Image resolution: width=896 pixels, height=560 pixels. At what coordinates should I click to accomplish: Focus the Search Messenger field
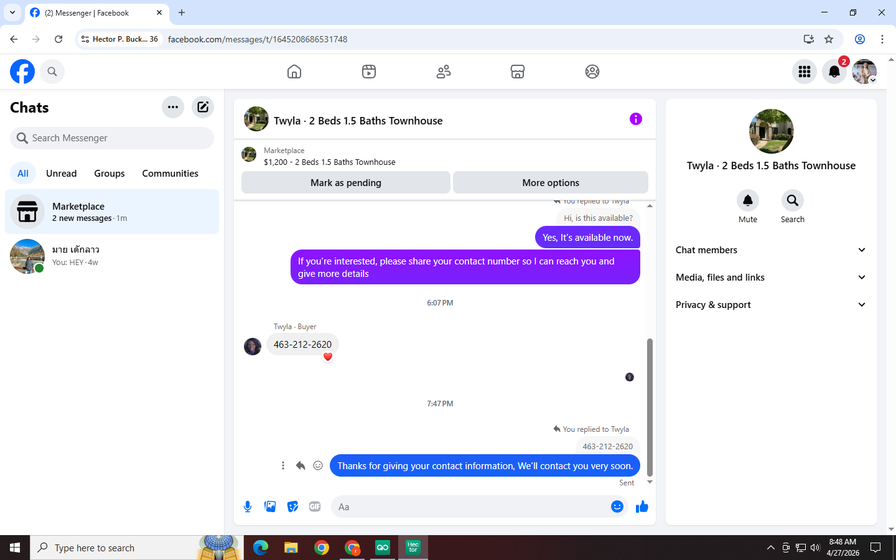pos(112,138)
